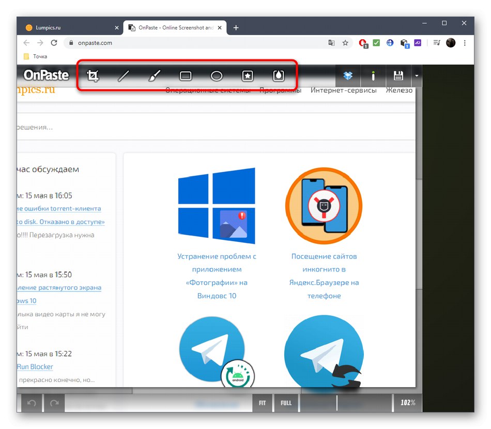
Task: Open the save options dropdown arrow
Action: (417, 75)
